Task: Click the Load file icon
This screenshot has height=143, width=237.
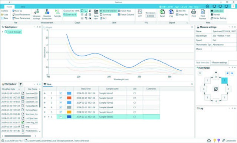Action: pos(3,15)
